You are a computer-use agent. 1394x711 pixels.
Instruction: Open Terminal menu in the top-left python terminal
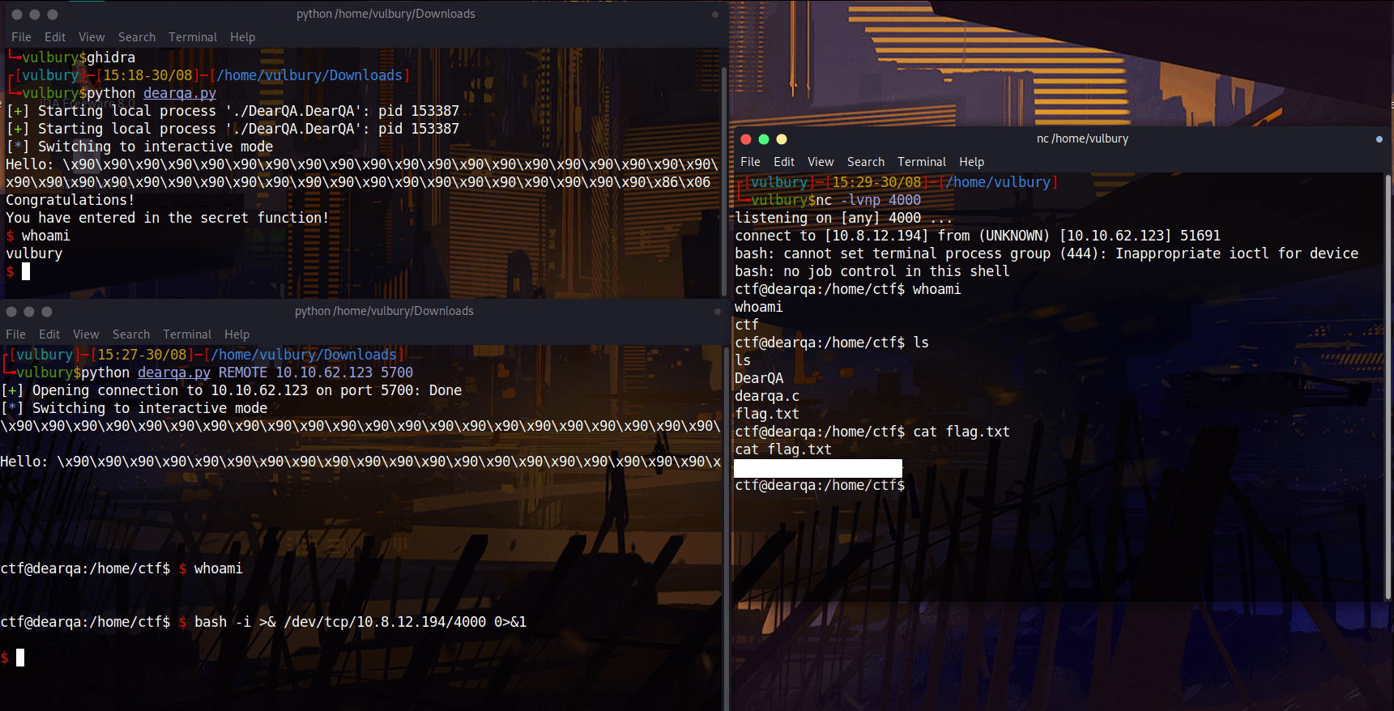[x=193, y=37]
